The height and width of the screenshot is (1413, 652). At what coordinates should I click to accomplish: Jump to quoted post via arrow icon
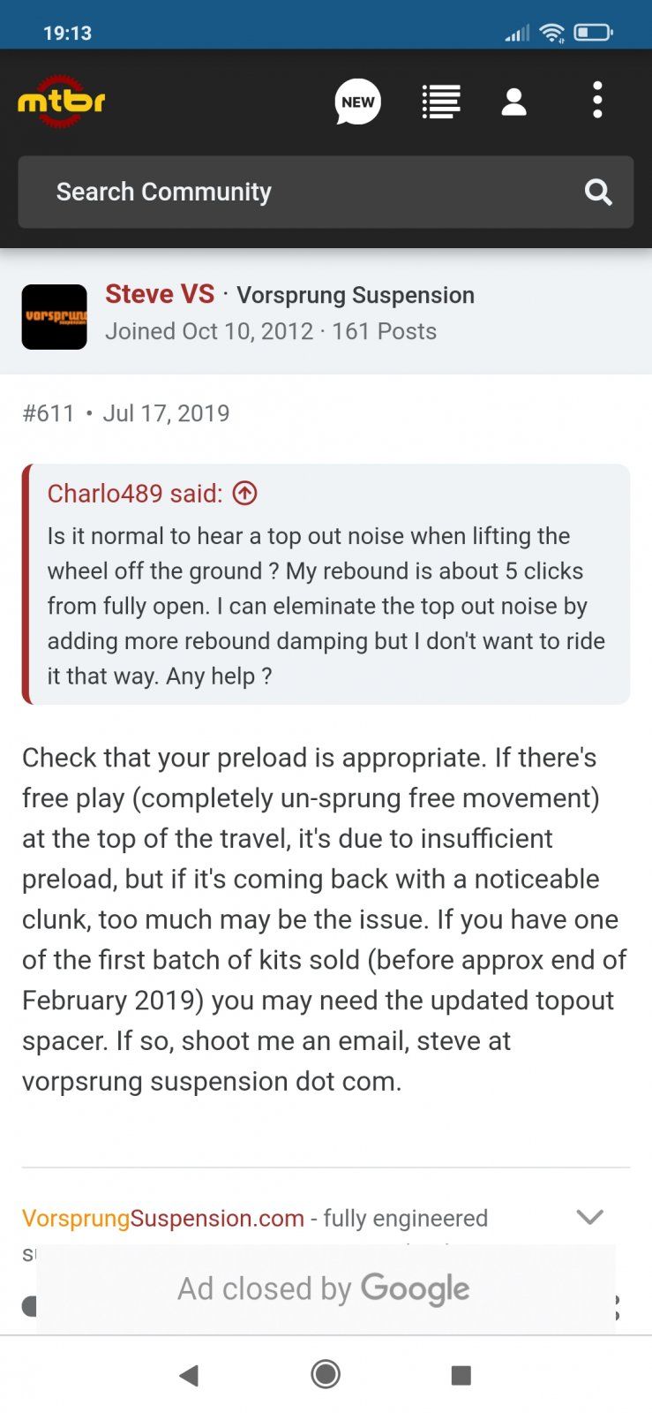pyautogui.click(x=244, y=493)
